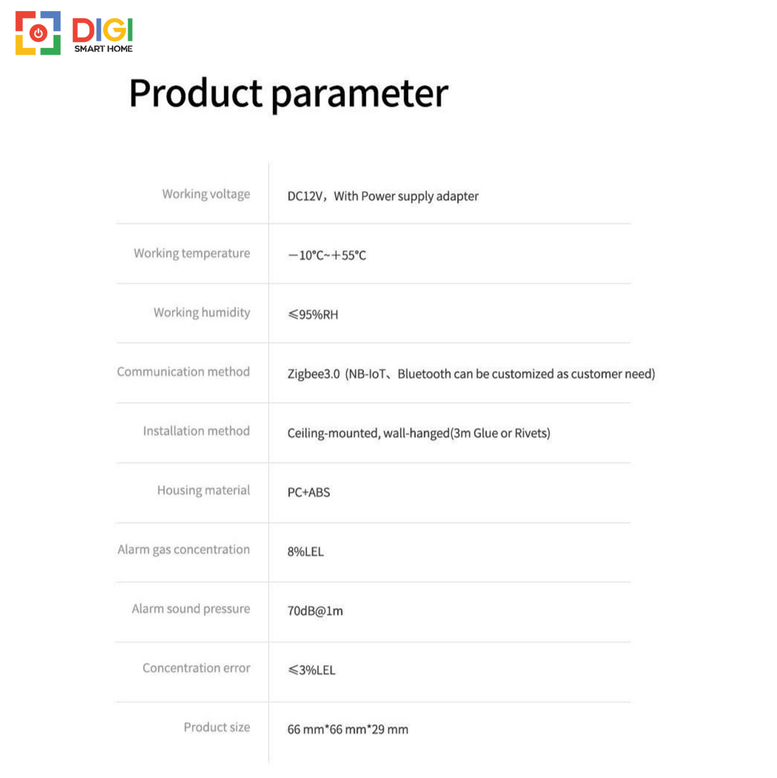Click the DIGI Smart Home brand text
The image size is (777, 778).
click(x=103, y=35)
